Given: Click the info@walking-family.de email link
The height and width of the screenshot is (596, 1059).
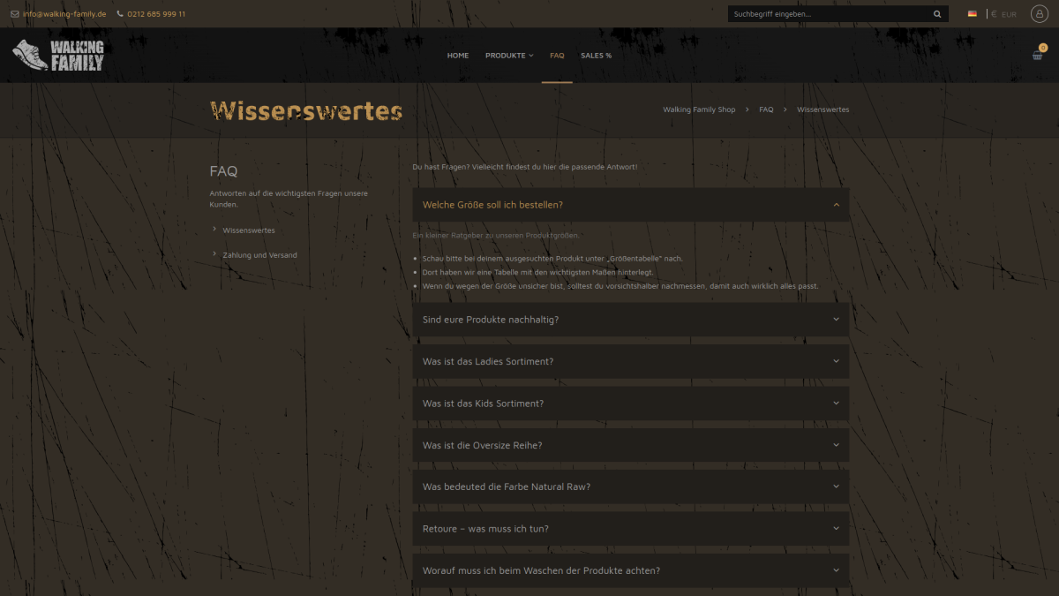Looking at the screenshot, I should coord(64,14).
